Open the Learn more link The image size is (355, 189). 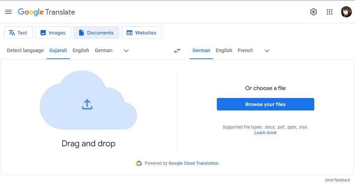[265, 133]
